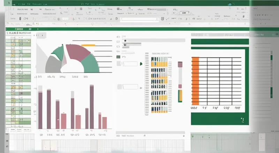This screenshot has width=279, height=153.
Task: Click the green play arrow beside input box
Action: pos(141,64)
